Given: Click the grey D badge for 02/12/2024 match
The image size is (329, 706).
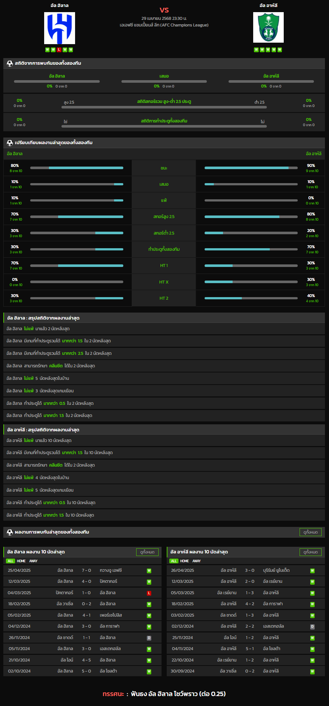Looking at the screenshot, I should coord(312,627).
